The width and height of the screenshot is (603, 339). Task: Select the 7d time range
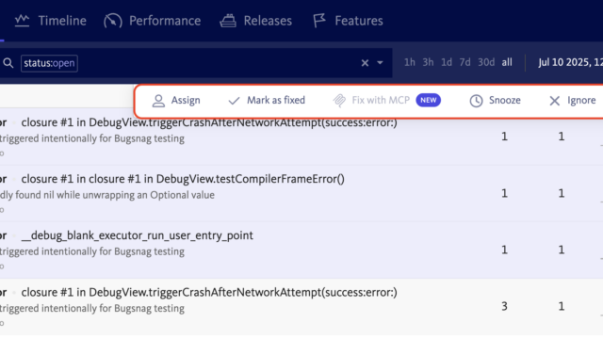(464, 62)
